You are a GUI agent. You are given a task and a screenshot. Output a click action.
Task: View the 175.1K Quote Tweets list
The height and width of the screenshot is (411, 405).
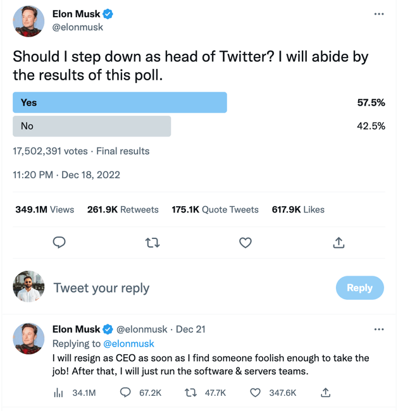tap(215, 209)
